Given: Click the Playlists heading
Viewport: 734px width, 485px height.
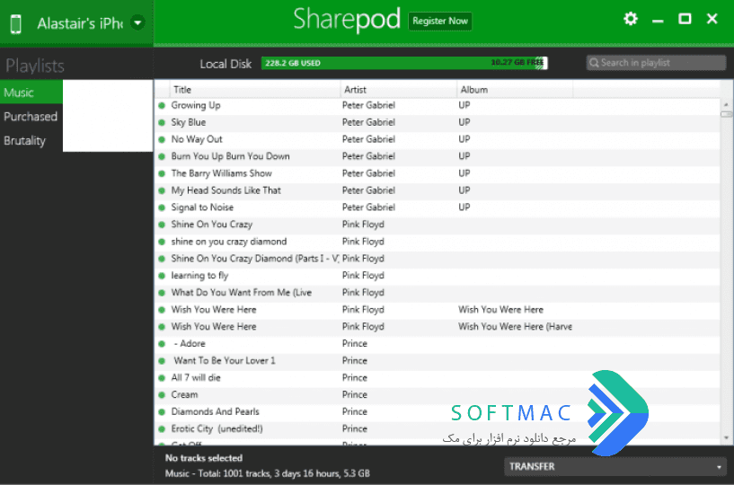Looking at the screenshot, I should pyautogui.click(x=35, y=66).
